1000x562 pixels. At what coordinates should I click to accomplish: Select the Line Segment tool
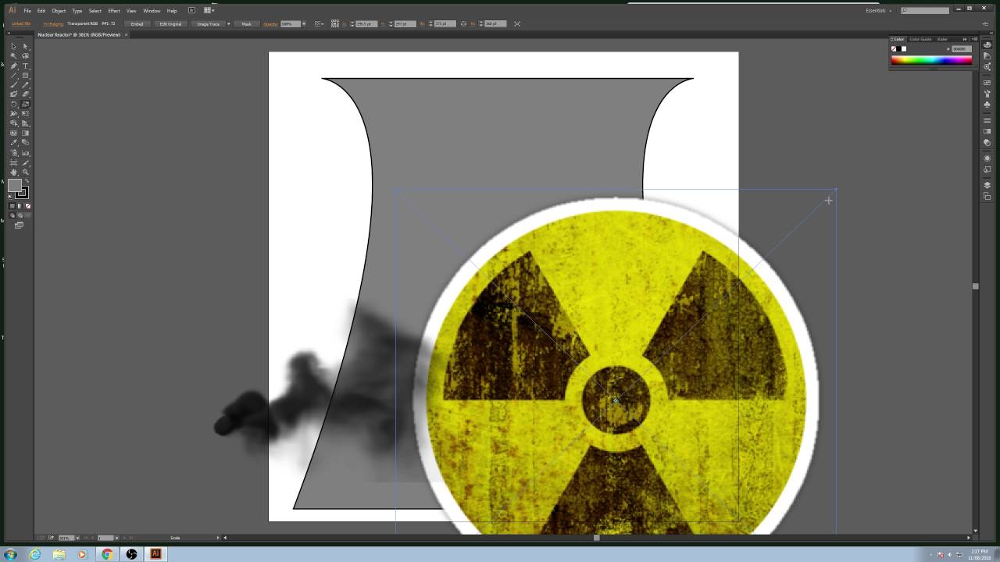[14, 76]
